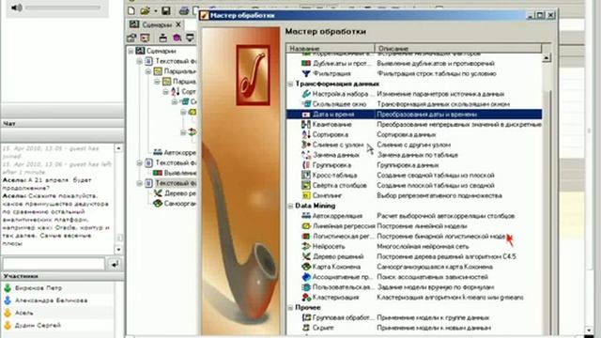Image resolution: width=601 pixels, height=338 pixels.
Task: Select Слияние с узлом icon
Action: (x=306, y=145)
